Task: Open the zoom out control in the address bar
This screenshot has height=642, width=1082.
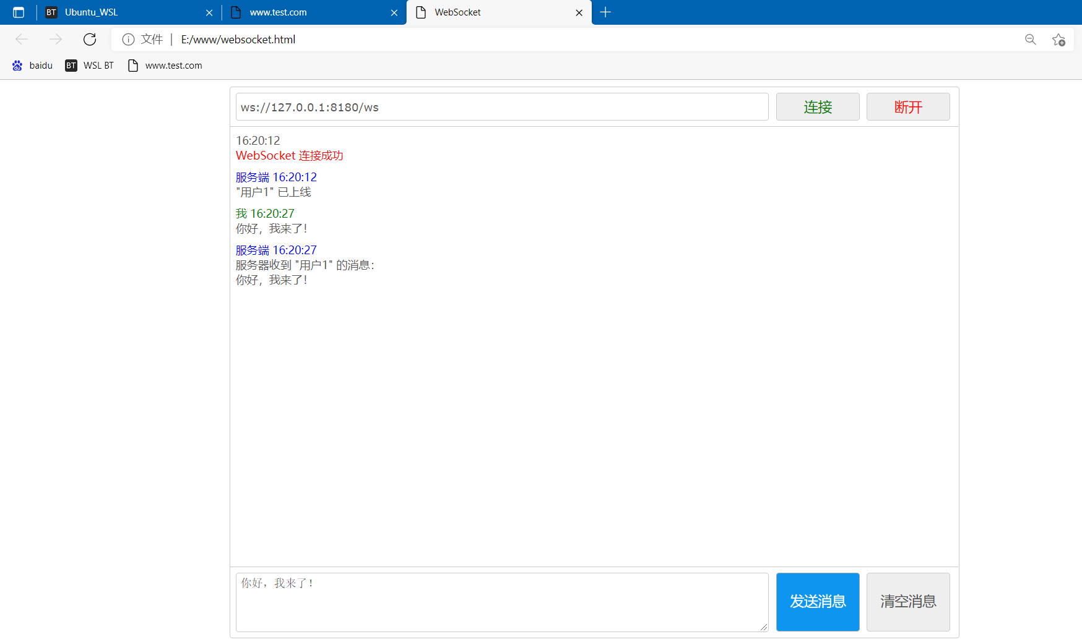Action: coord(1031,39)
